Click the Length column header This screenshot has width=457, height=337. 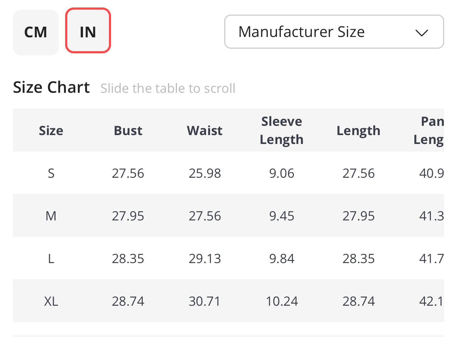[x=358, y=130]
